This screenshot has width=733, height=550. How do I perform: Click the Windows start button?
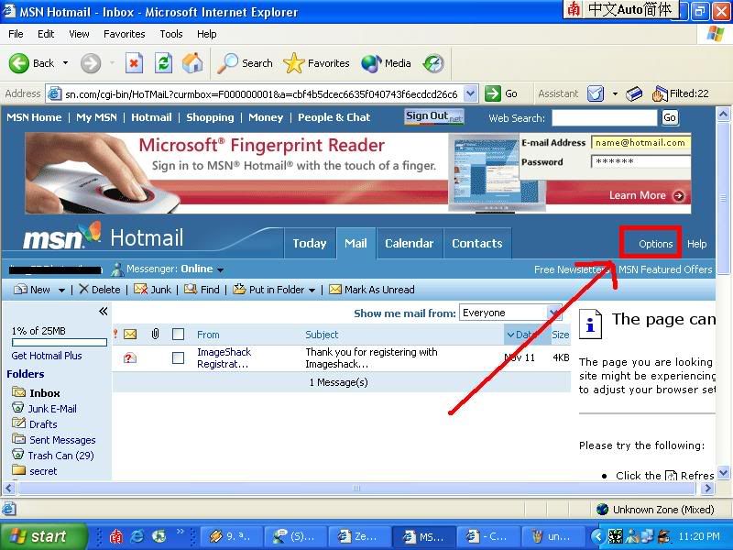coord(43,536)
